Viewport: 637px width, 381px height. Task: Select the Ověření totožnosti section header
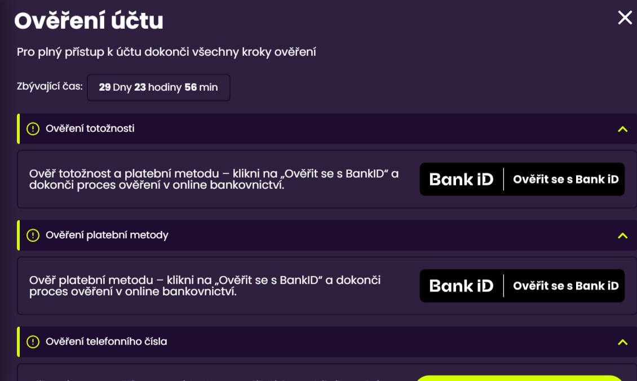327,129
